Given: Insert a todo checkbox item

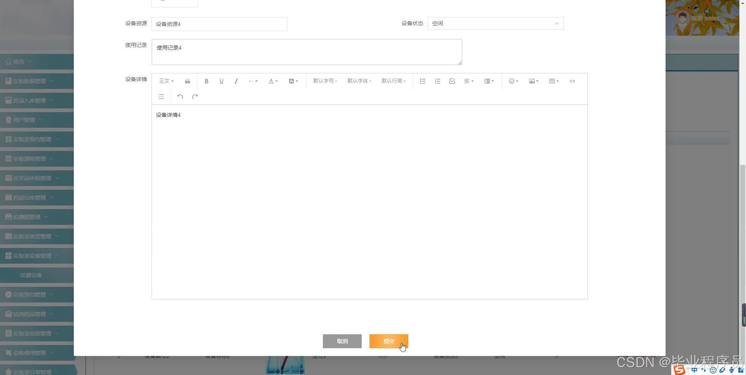Looking at the screenshot, I should (x=452, y=81).
